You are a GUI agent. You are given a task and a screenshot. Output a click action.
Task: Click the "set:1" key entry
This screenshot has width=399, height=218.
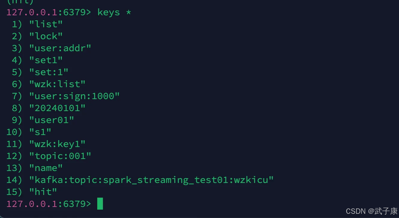click(x=49, y=72)
